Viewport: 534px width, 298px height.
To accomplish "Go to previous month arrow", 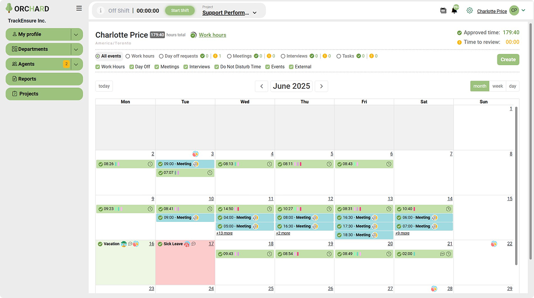I will 261,86.
